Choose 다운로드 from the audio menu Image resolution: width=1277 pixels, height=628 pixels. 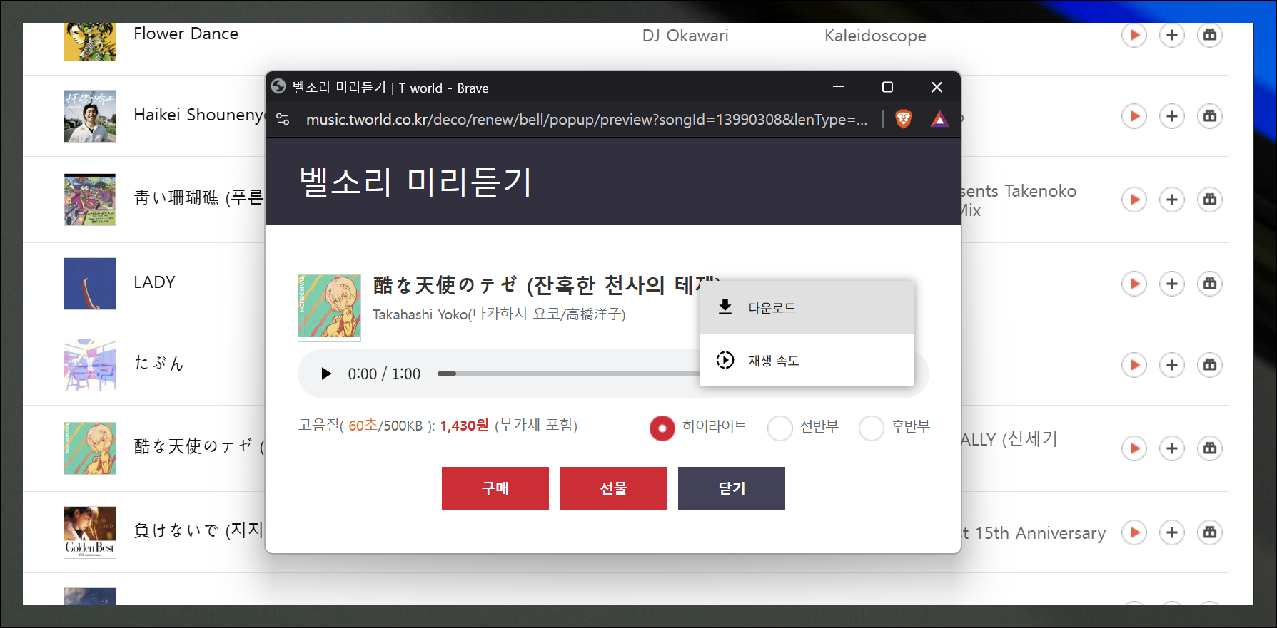[x=807, y=307]
